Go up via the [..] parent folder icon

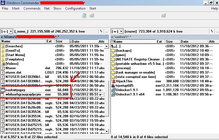(x=113, y=46)
